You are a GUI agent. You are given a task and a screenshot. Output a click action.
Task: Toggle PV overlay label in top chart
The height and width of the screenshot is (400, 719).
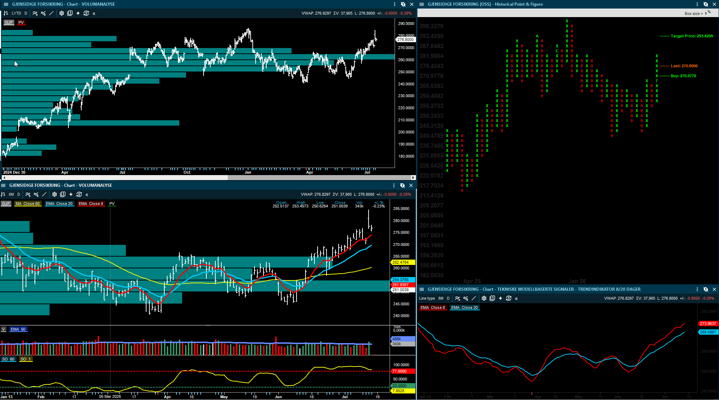21,22
